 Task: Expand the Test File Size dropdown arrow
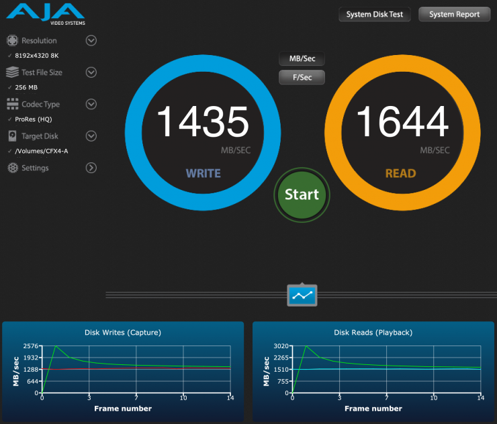coord(91,72)
